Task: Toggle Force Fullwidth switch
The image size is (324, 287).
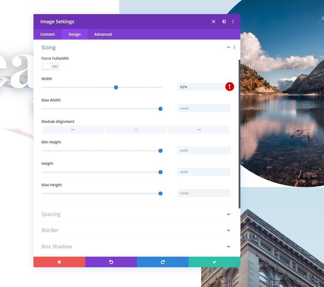Action: pos(50,66)
